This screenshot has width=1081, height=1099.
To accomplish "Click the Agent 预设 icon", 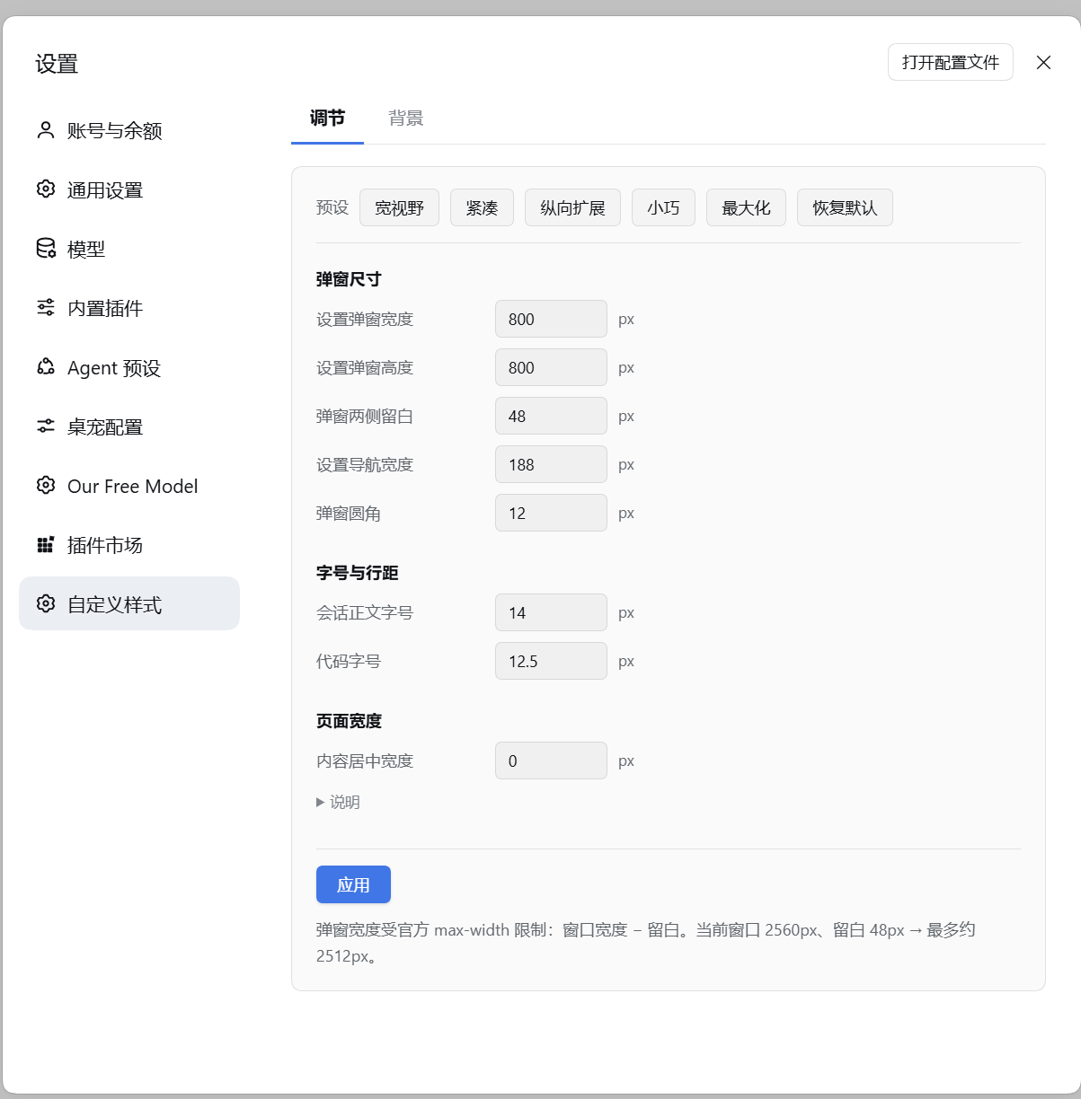I will tap(46, 367).
